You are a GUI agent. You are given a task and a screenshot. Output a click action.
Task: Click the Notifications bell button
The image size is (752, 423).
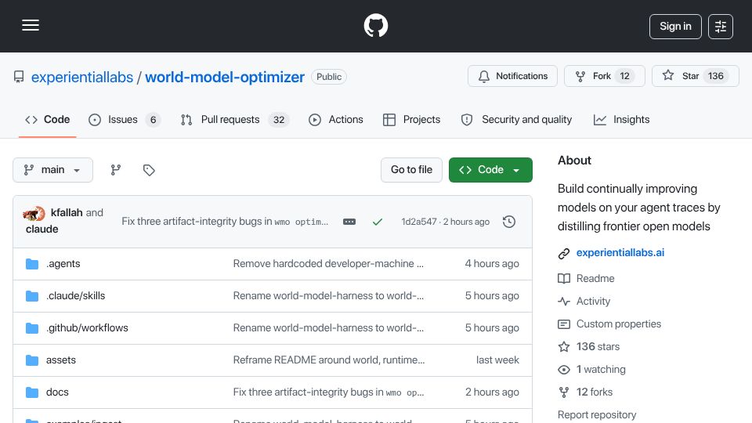click(x=512, y=76)
